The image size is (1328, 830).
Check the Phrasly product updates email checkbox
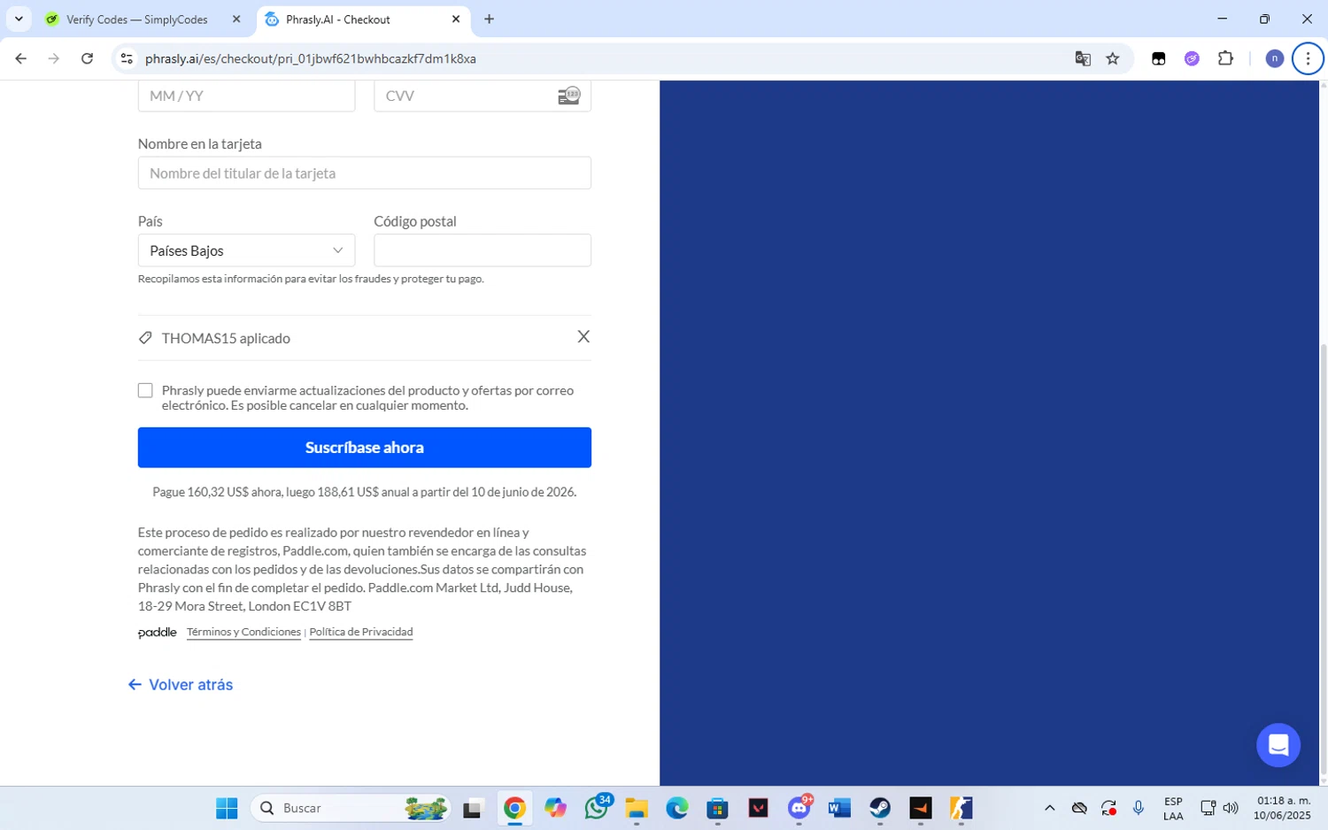click(145, 390)
